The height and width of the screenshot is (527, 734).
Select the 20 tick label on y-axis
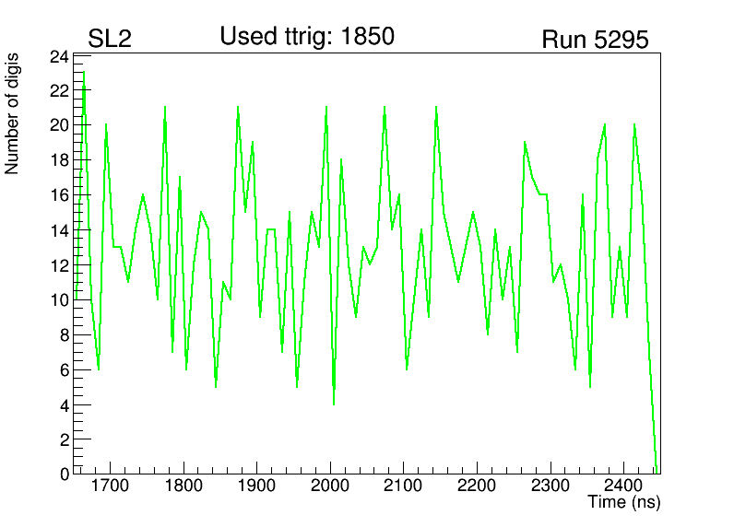click(x=58, y=126)
